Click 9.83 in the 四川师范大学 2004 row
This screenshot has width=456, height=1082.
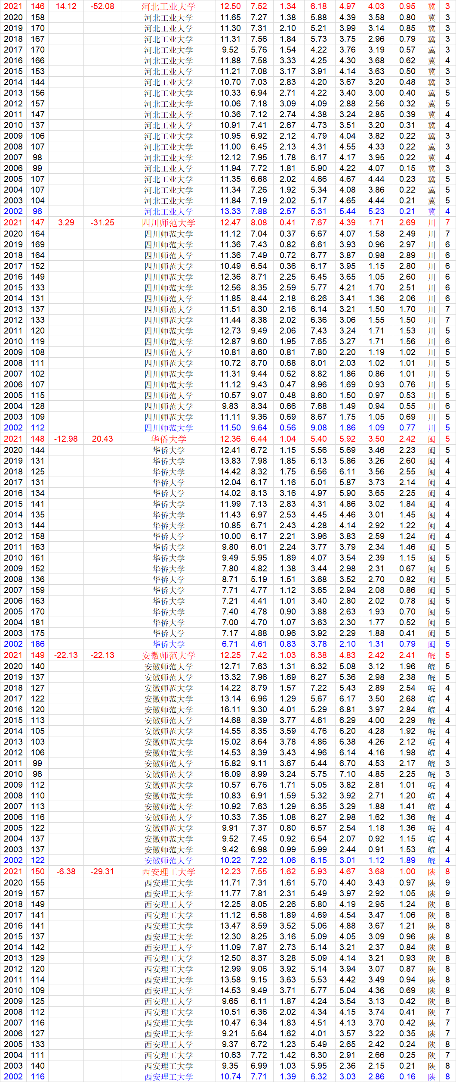pyautogui.click(x=231, y=406)
